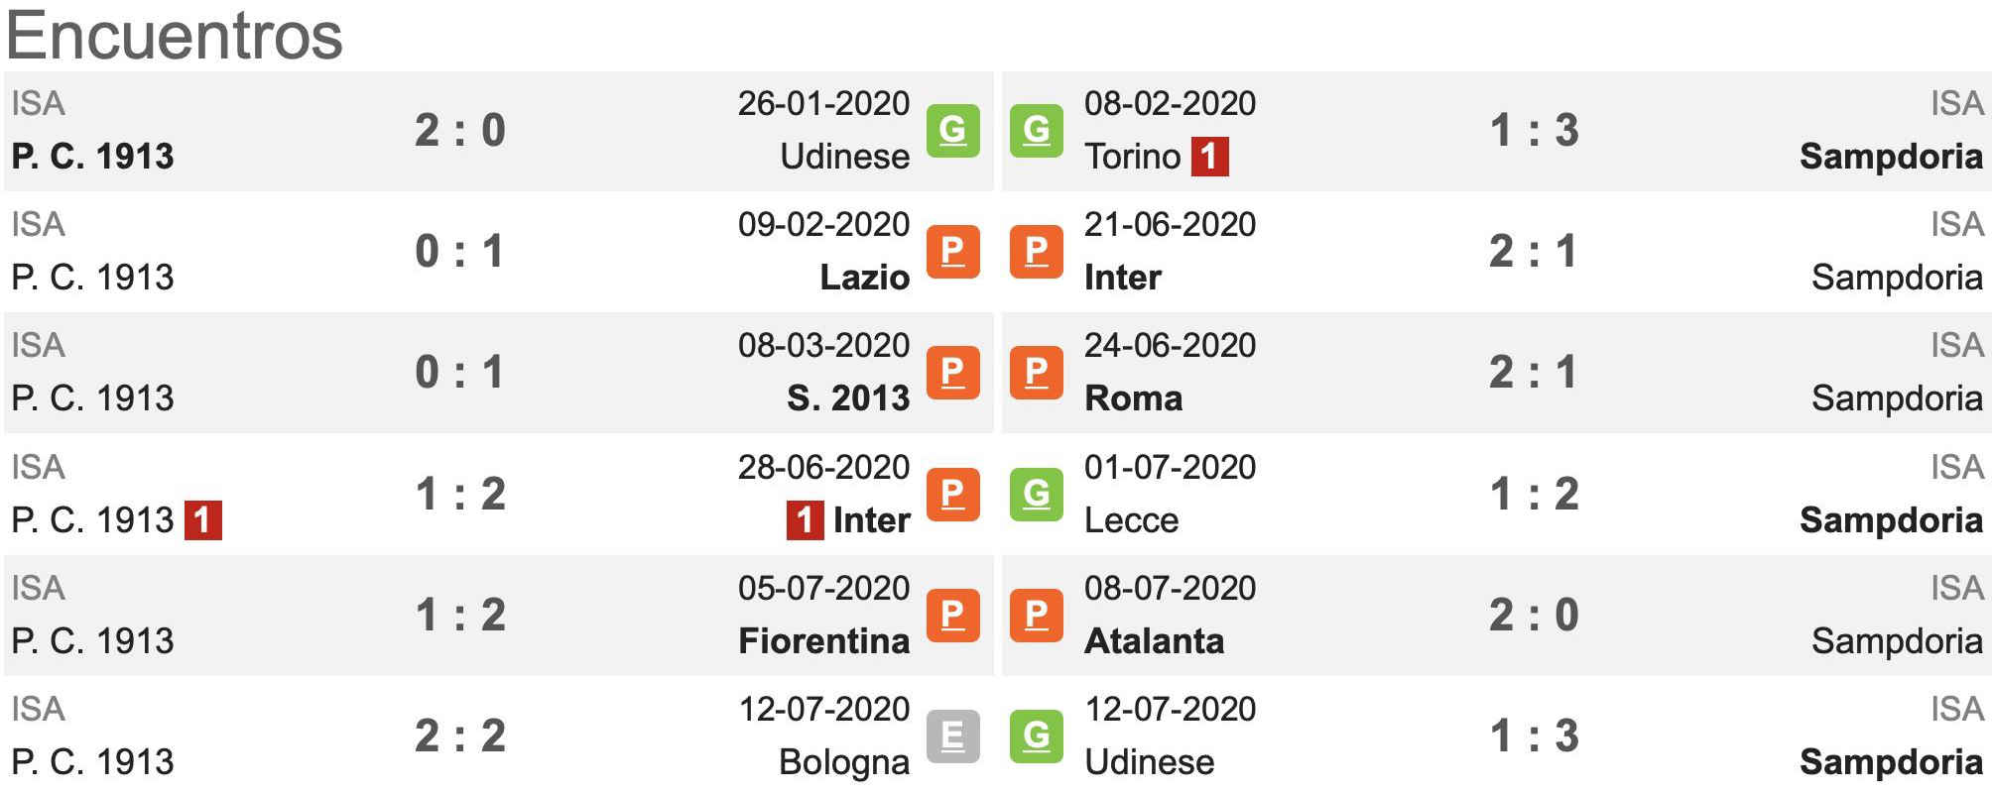Screen dimensions: 1992x793
Task: Open the 1 : 3 score of Torino–Sampdoria
Action: 1534,131
